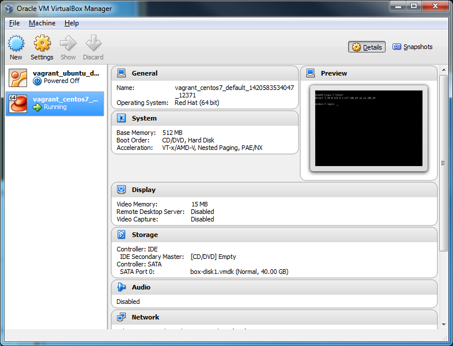Click the Show arrow toolbar icon

coord(68,44)
